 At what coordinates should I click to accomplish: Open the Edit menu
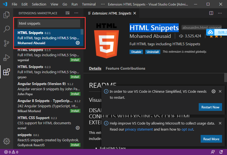(24, 4)
